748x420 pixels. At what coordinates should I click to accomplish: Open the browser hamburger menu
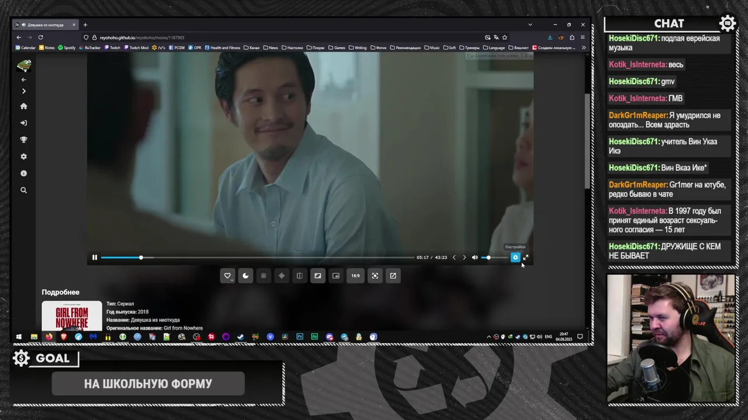click(x=583, y=37)
